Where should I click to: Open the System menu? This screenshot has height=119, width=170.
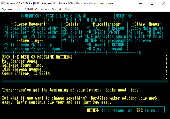point(7,9)
